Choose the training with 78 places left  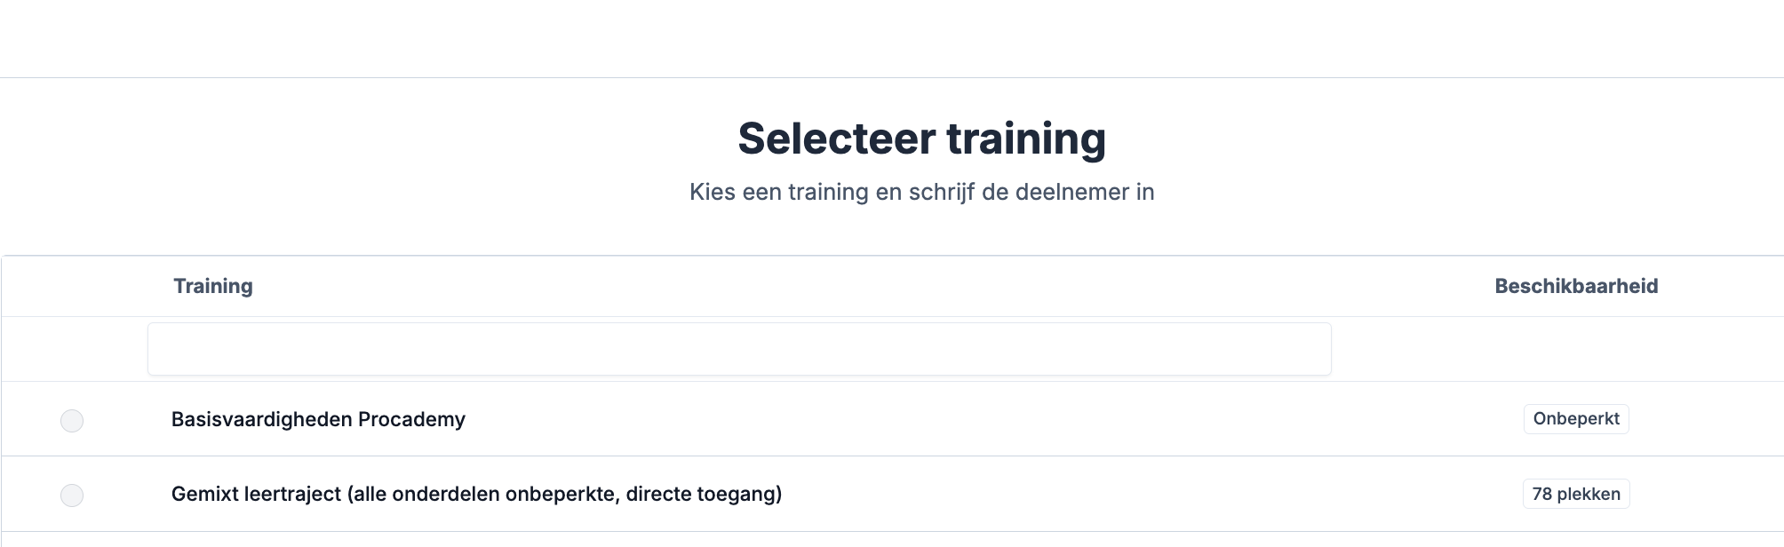point(72,495)
